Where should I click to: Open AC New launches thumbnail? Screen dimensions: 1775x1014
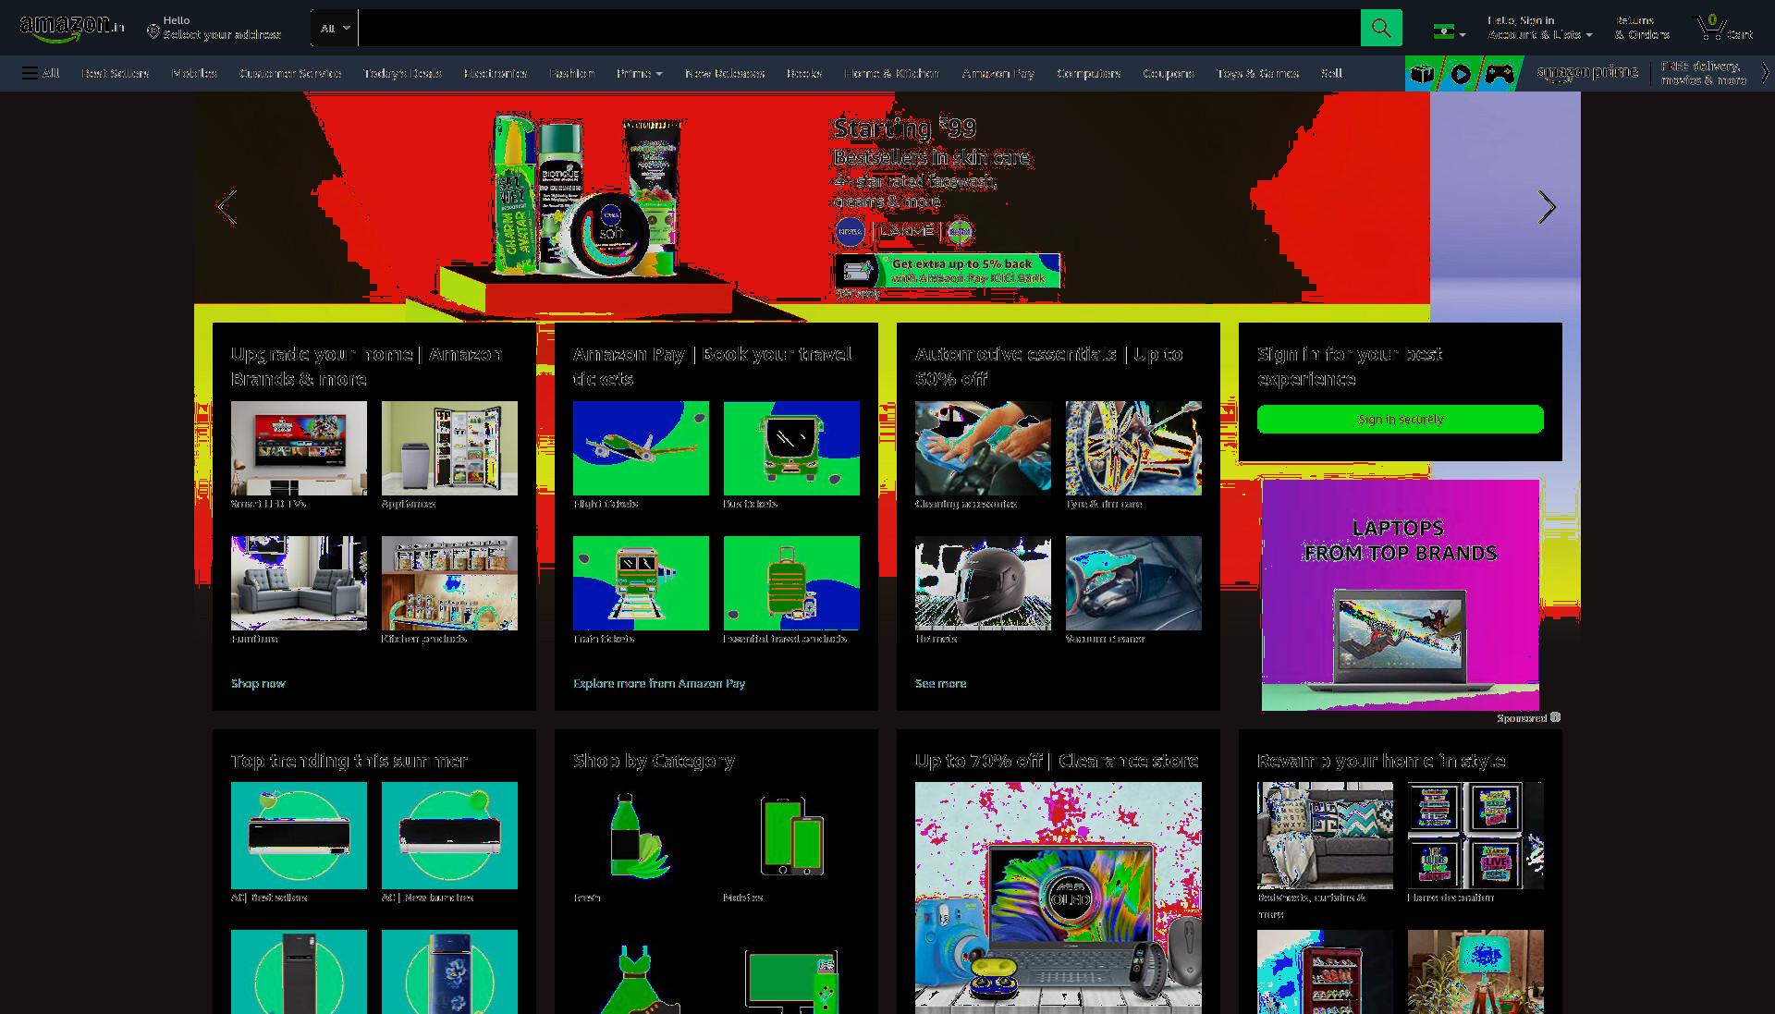pyautogui.click(x=449, y=836)
